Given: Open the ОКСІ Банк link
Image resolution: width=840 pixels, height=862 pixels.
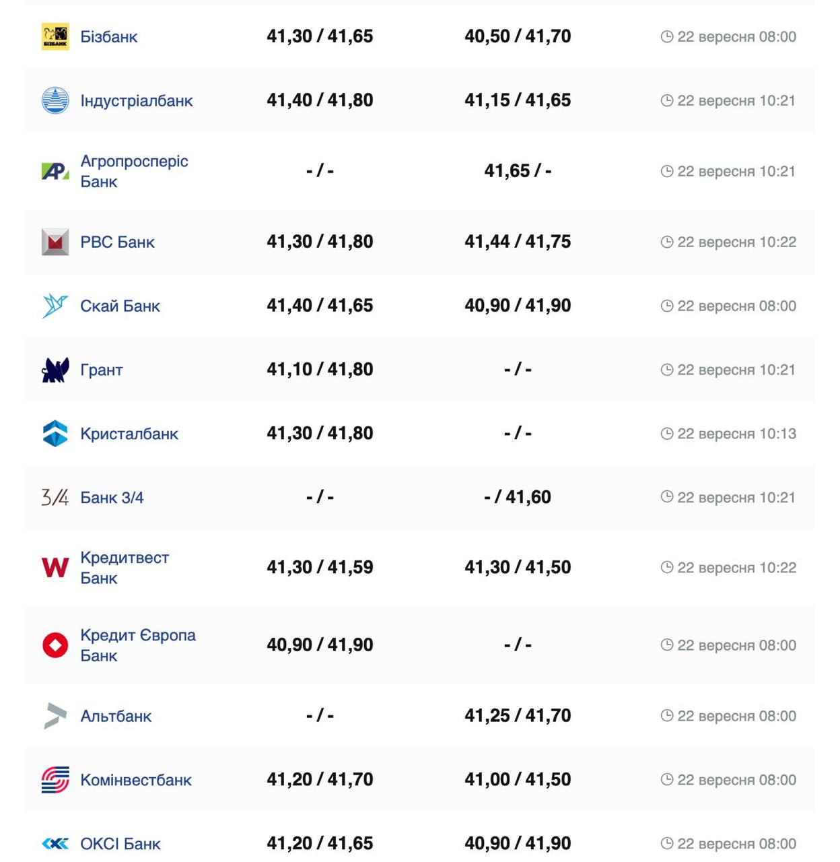Looking at the screenshot, I should (120, 844).
